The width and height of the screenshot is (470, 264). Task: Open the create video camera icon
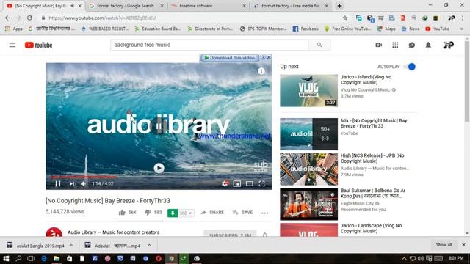tap(379, 45)
